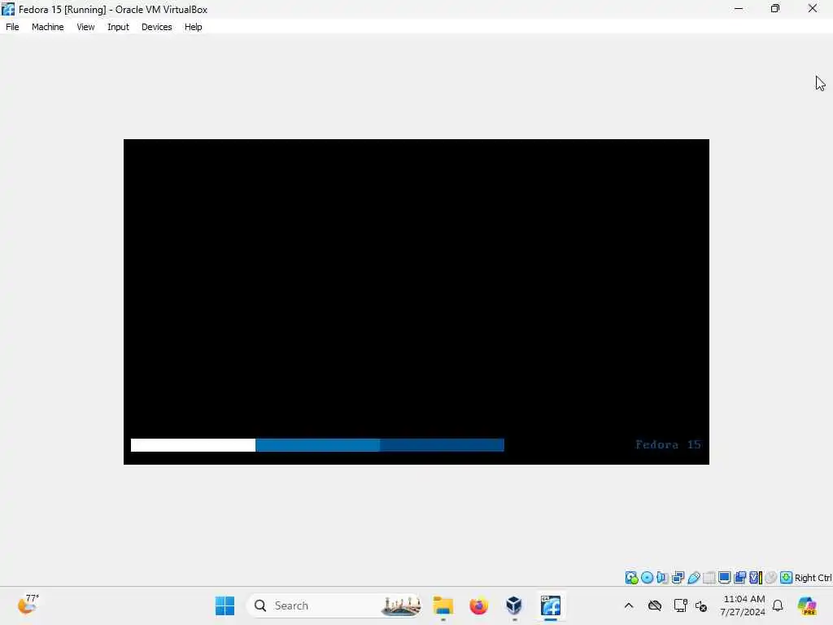Open the clock showing 11:04 AM
Viewport: 833px width, 625px height.
743,605
